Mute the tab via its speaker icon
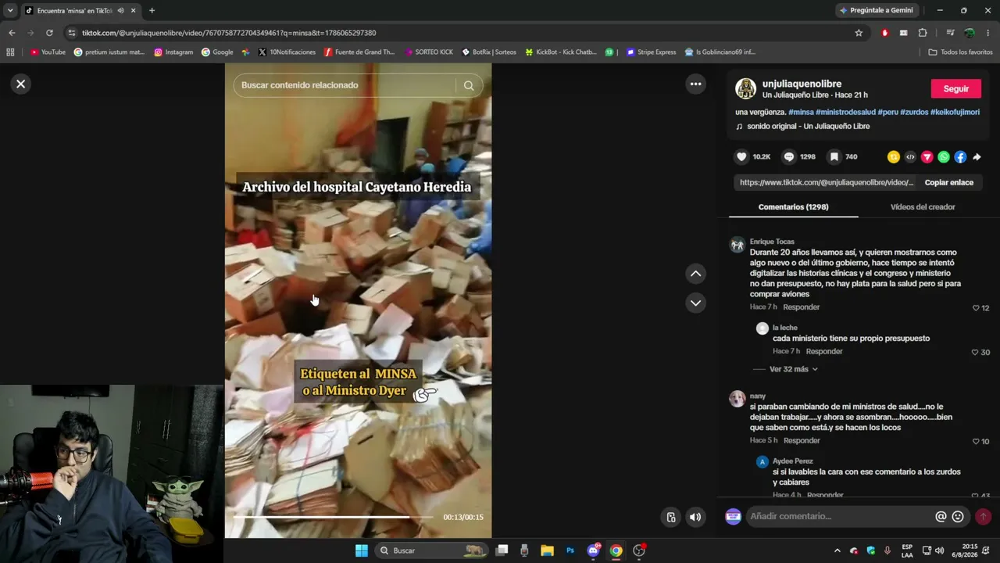The height and width of the screenshot is (563, 1000). point(120,10)
